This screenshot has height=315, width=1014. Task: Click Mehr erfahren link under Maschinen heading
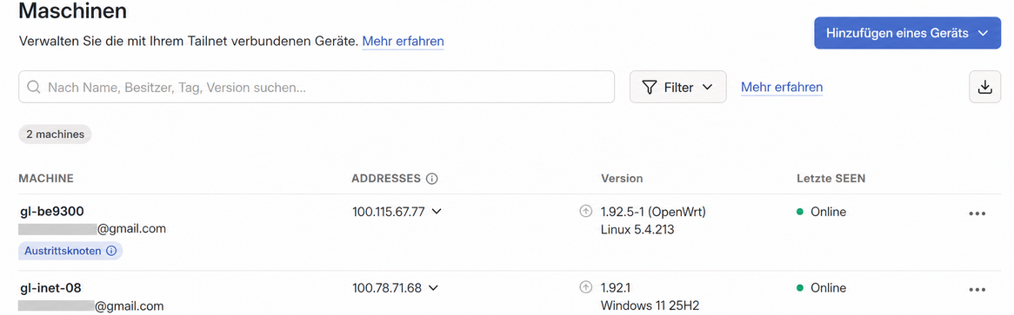[x=403, y=42]
